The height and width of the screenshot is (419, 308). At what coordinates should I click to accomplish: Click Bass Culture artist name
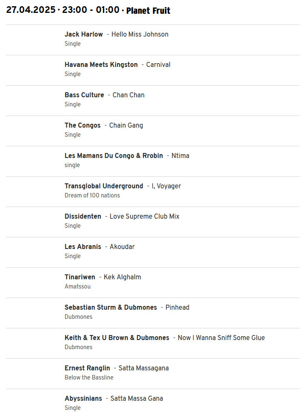click(84, 95)
